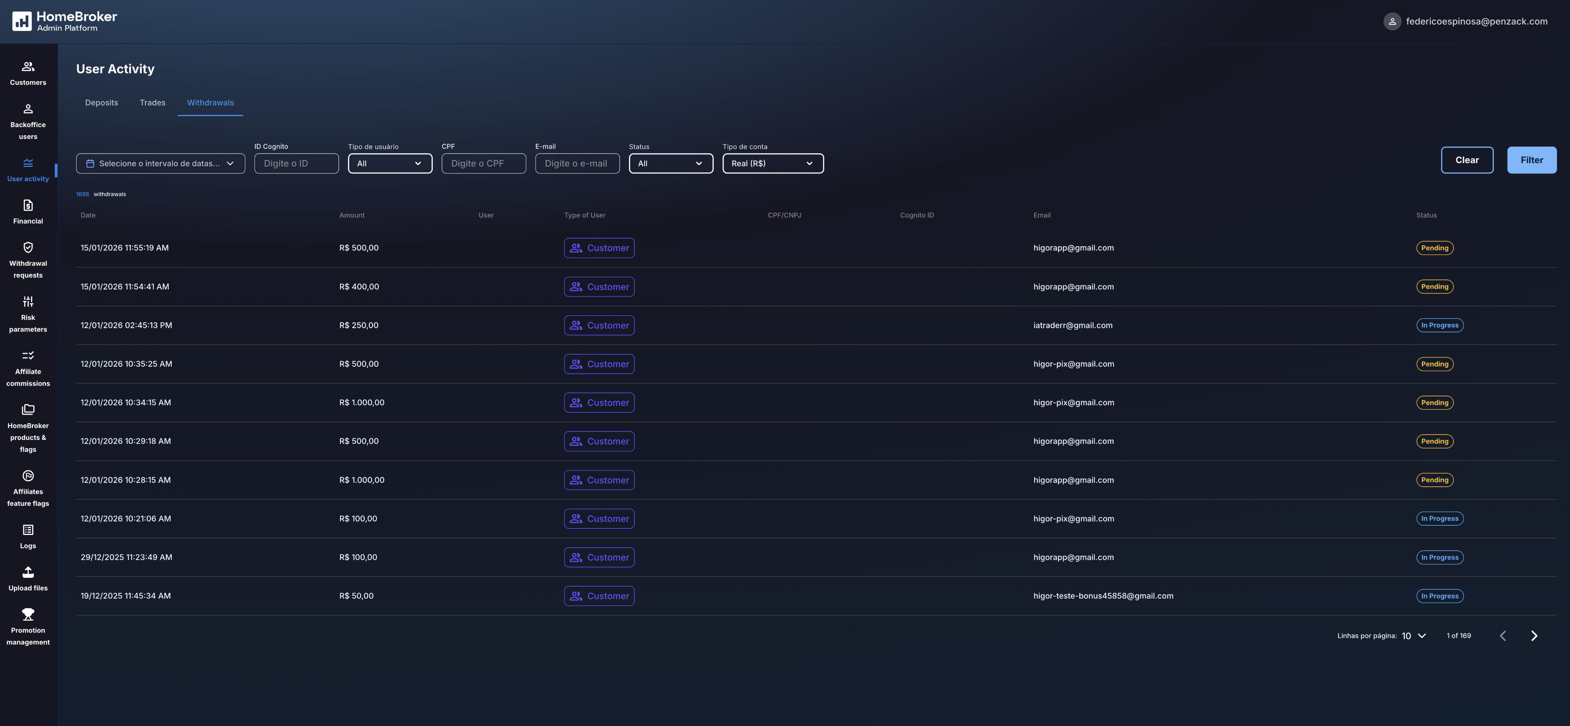Open the Customers sidebar icon

(x=28, y=66)
